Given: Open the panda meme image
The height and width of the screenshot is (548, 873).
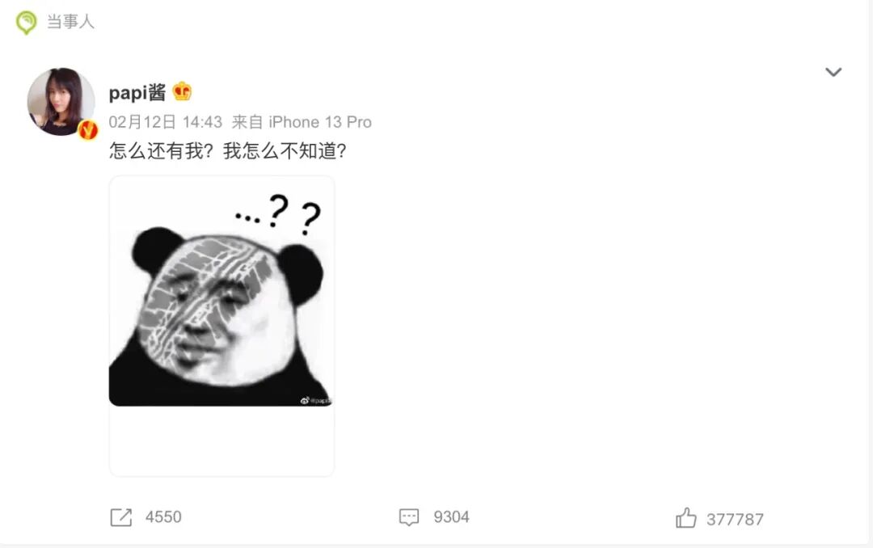Looking at the screenshot, I should (221, 291).
